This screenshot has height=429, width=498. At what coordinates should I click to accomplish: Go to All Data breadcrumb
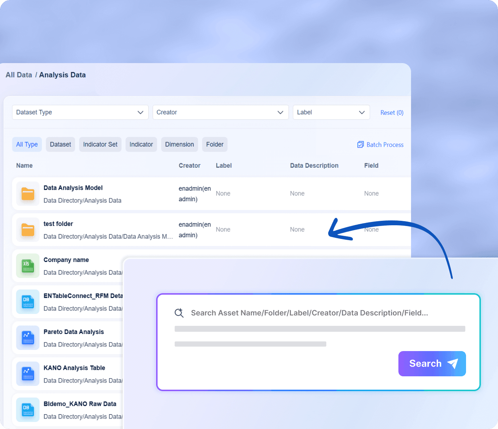(x=19, y=75)
